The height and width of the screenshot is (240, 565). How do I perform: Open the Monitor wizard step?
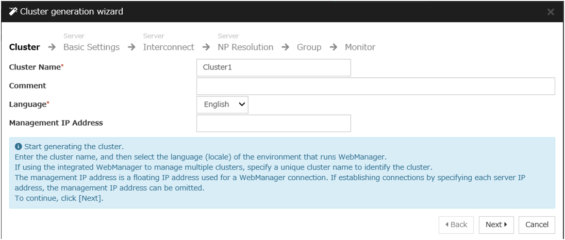pyautogui.click(x=360, y=47)
